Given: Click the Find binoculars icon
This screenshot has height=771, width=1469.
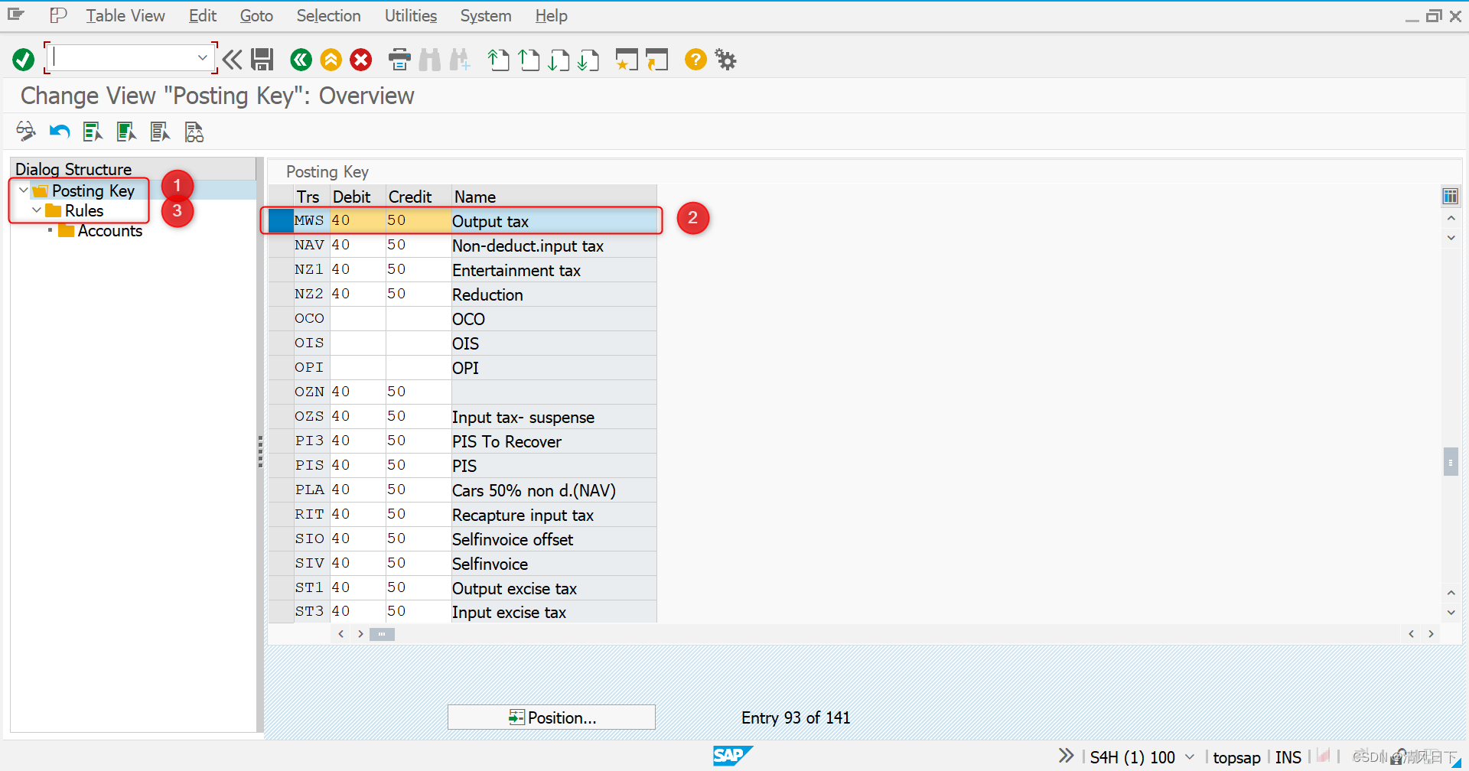Looking at the screenshot, I should [x=429, y=59].
